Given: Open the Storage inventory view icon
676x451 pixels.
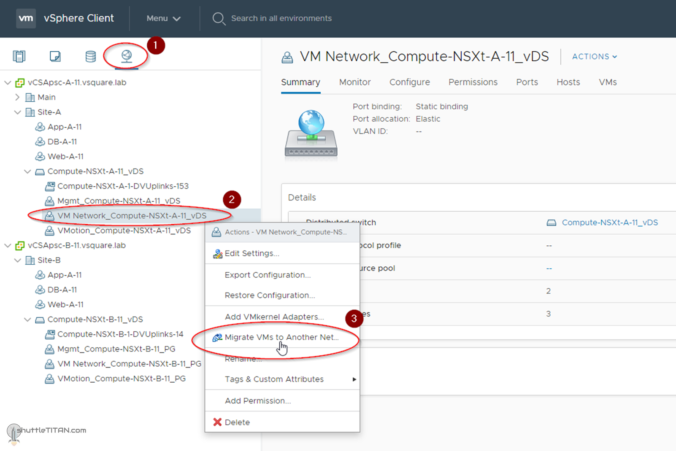Looking at the screenshot, I should 90,56.
